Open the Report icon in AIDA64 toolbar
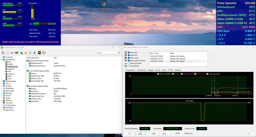Viewport: 256px width, 137px height. 7,53
